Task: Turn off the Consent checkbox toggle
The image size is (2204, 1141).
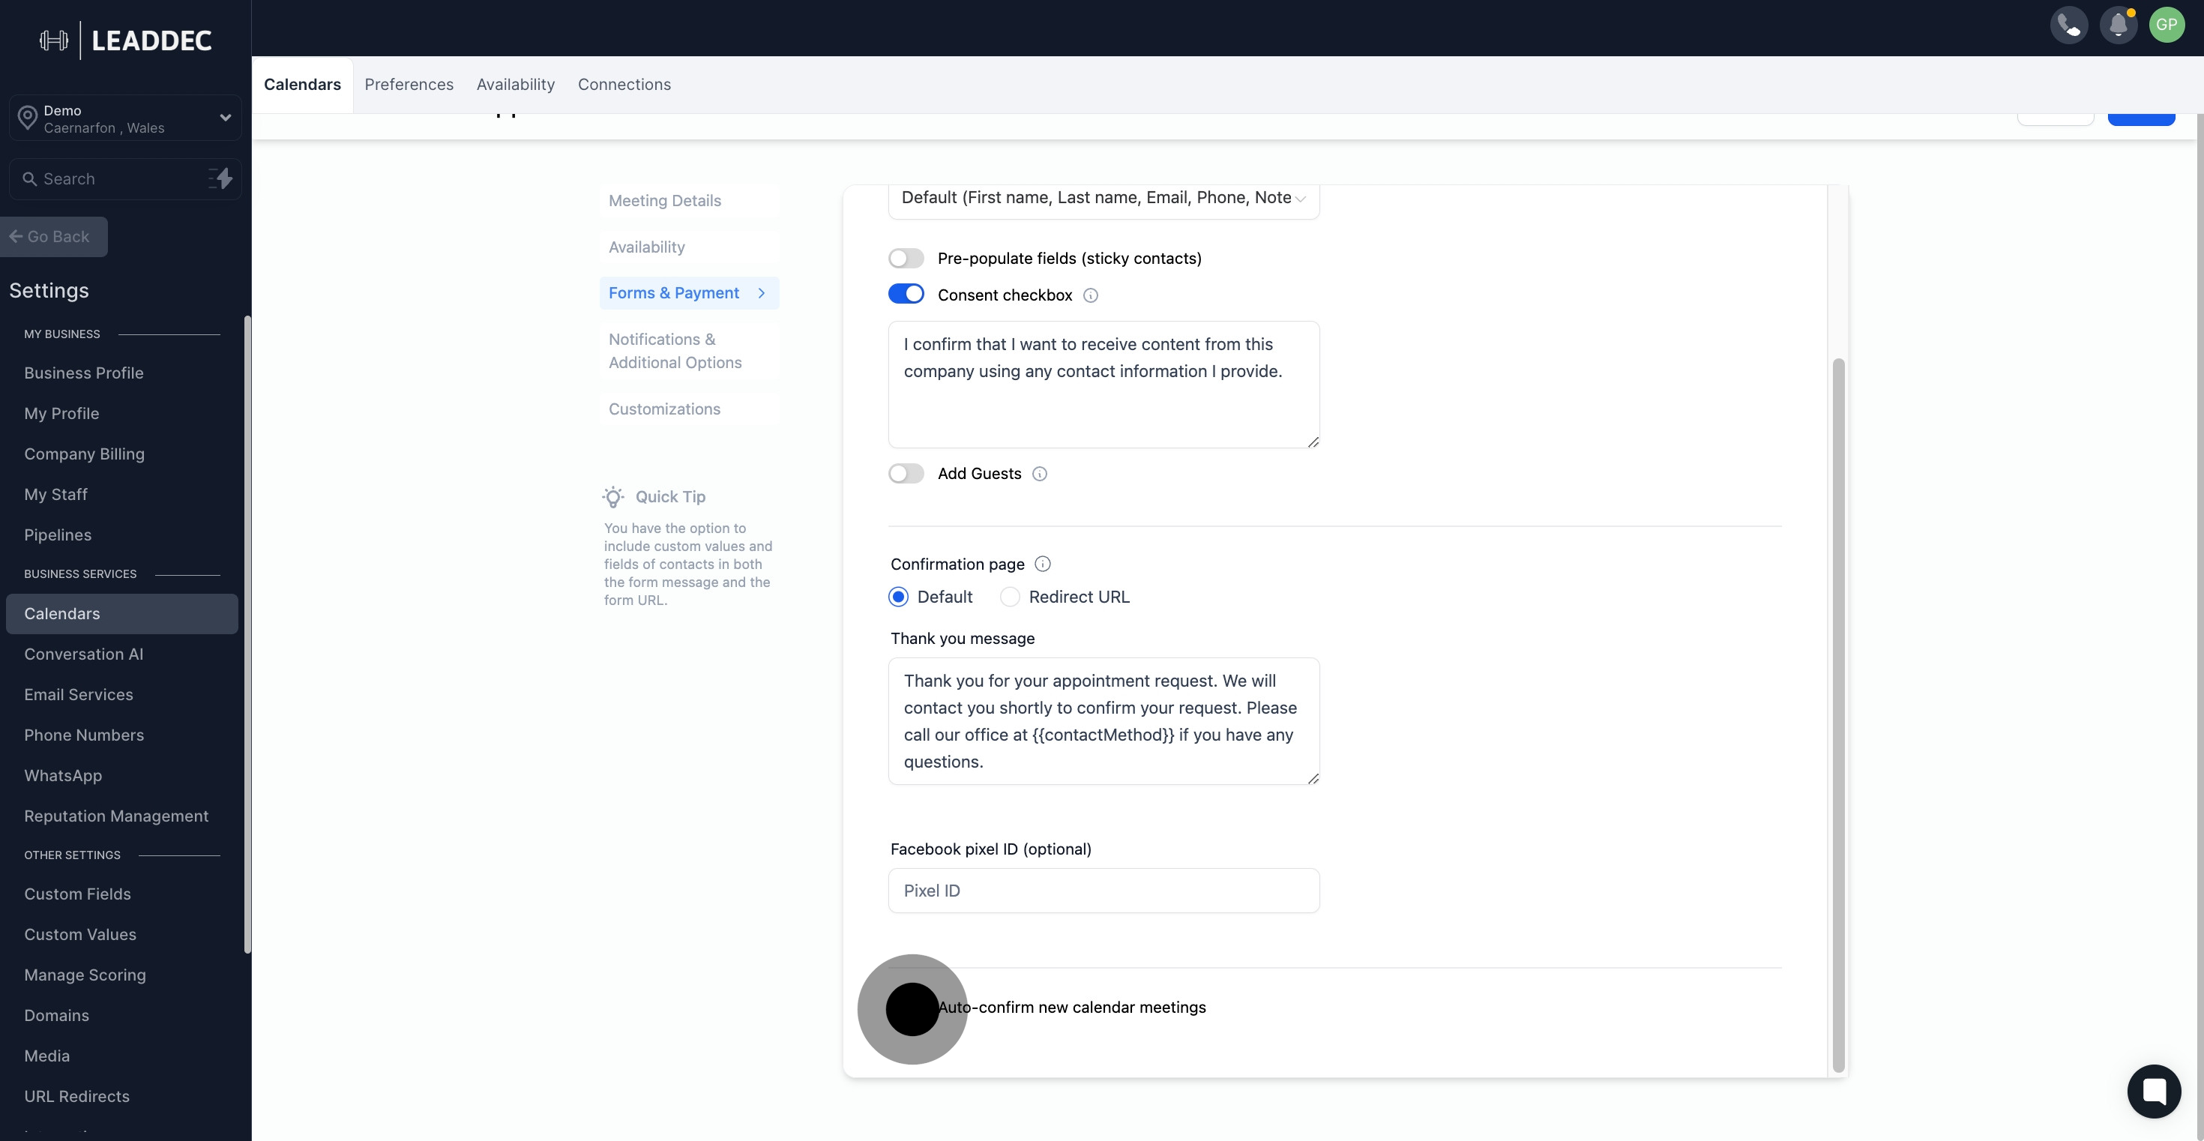Action: click(906, 294)
